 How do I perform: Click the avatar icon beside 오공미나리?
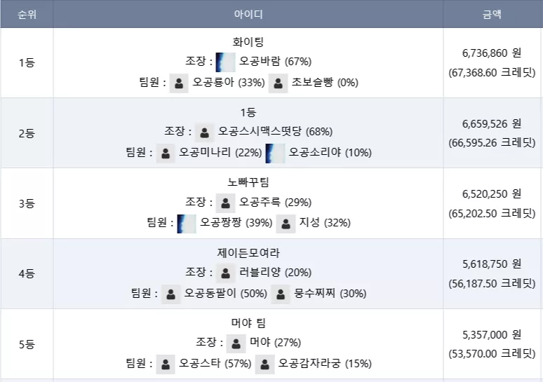pos(166,154)
